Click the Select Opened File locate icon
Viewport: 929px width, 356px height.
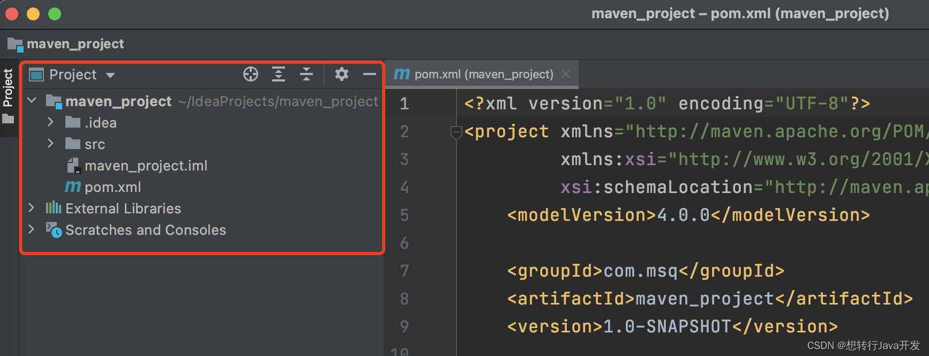pyautogui.click(x=251, y=74)
